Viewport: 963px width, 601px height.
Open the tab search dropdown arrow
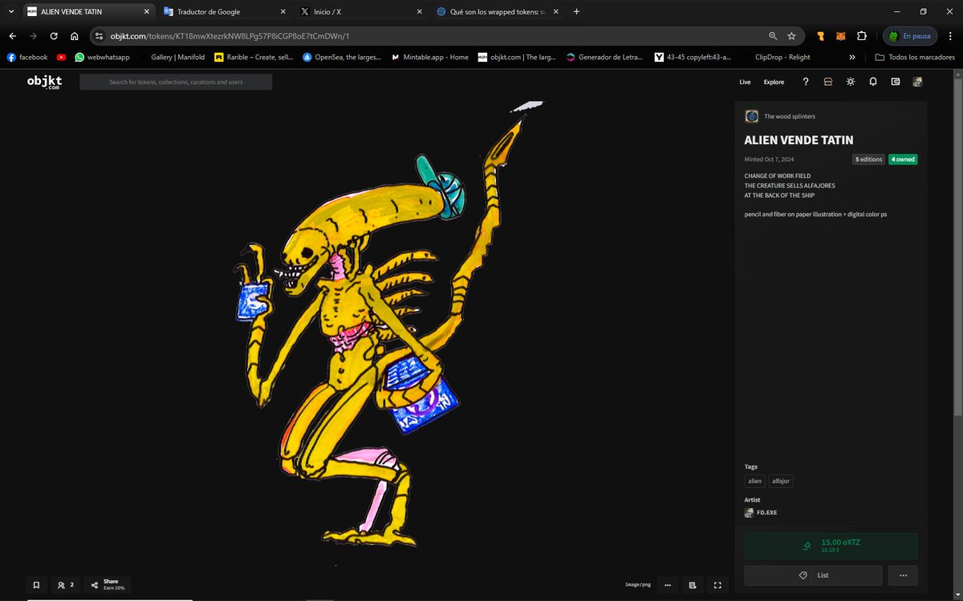(x=10, y=12)
